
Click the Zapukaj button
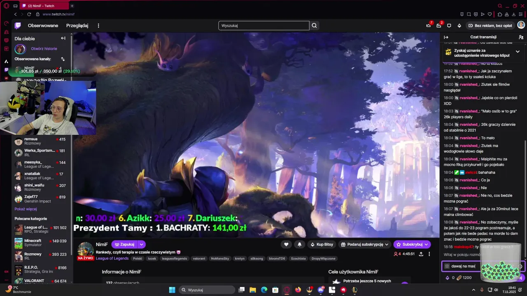coord(125,244)
